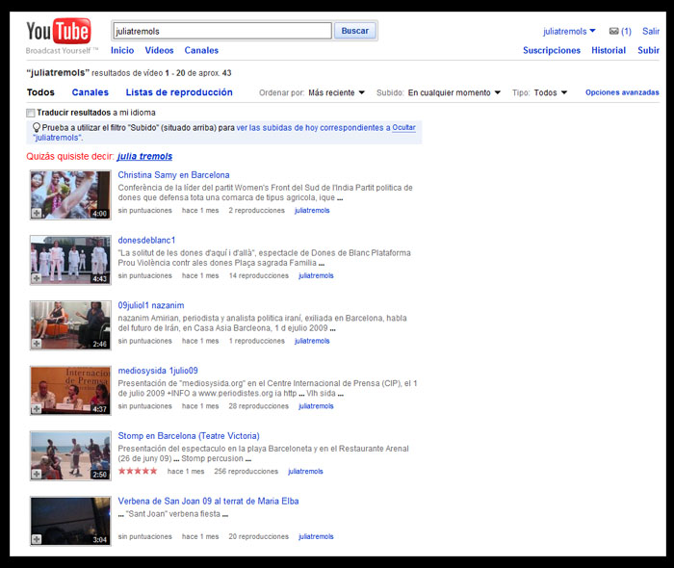Click the '256 reproducciones' view count
The image size is (674, 568).
click(x=246, y=472)
